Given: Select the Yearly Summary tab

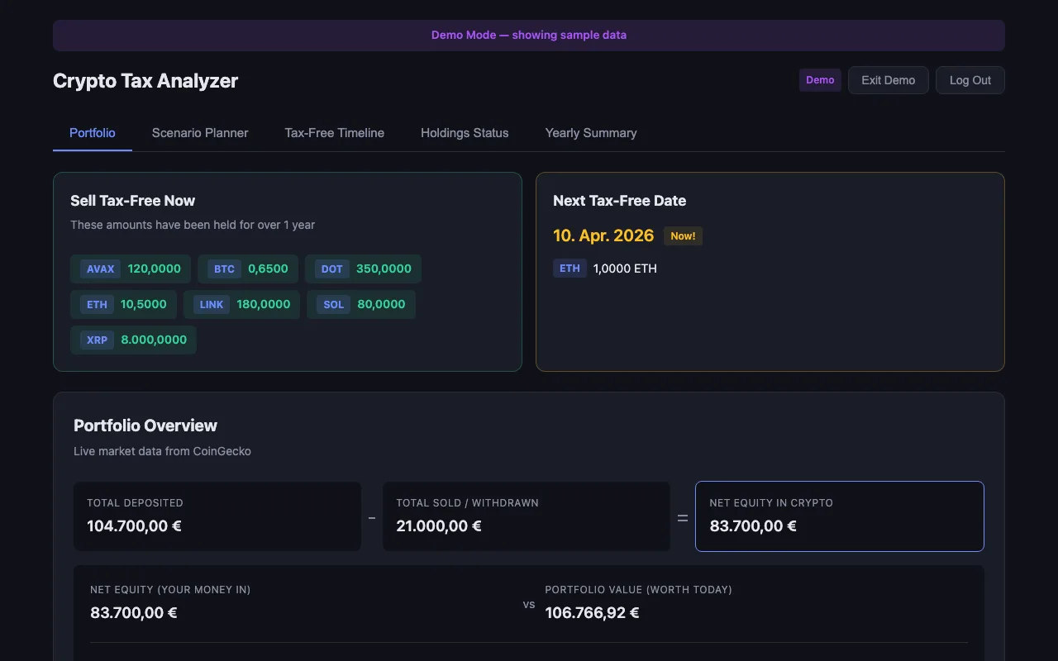Looking at the screenshot, I should coord(591,133).
